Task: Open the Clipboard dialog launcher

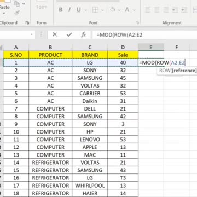Action: click(27, 22)
